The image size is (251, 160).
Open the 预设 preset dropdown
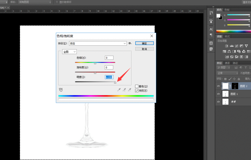98,43
